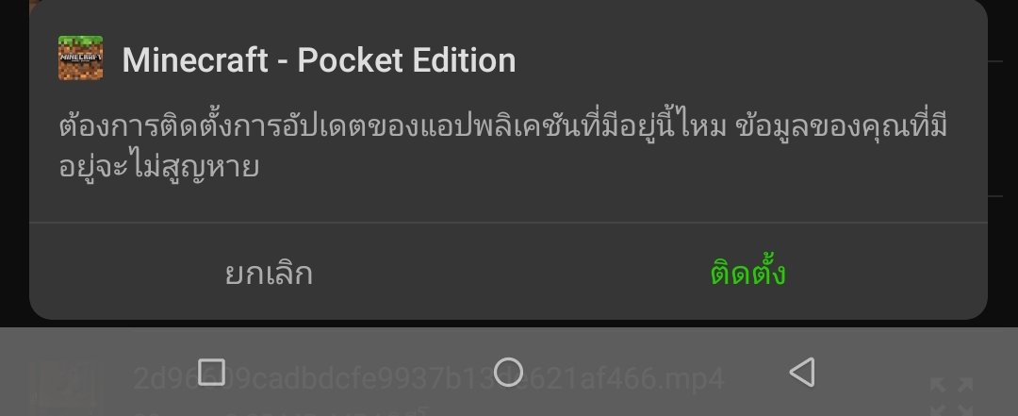The image size is (1018, 416).
Task: Cancel the update with the ยกเลิก button
Action: pyautogui.click(x=269, y=274)
